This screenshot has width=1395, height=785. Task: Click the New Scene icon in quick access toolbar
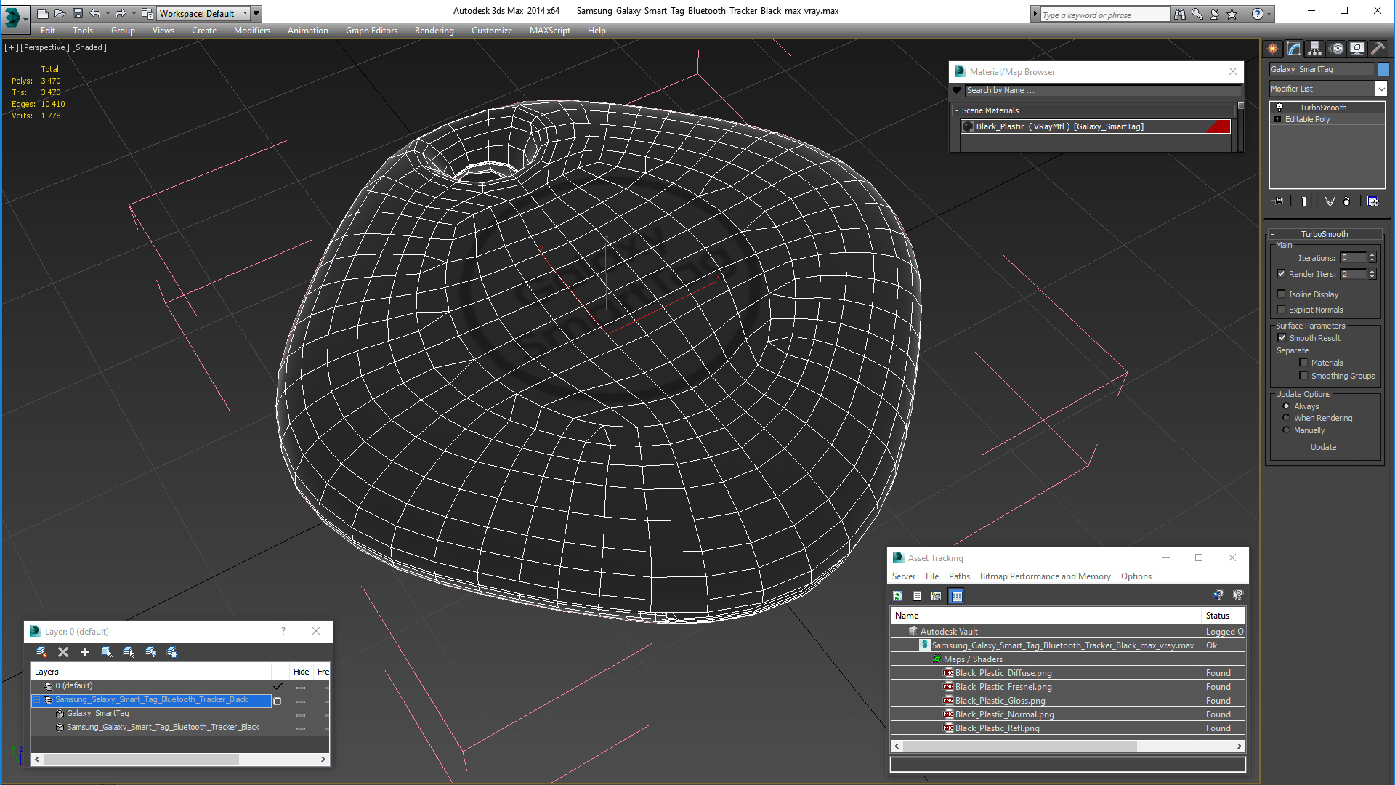(x=43, y=13)
